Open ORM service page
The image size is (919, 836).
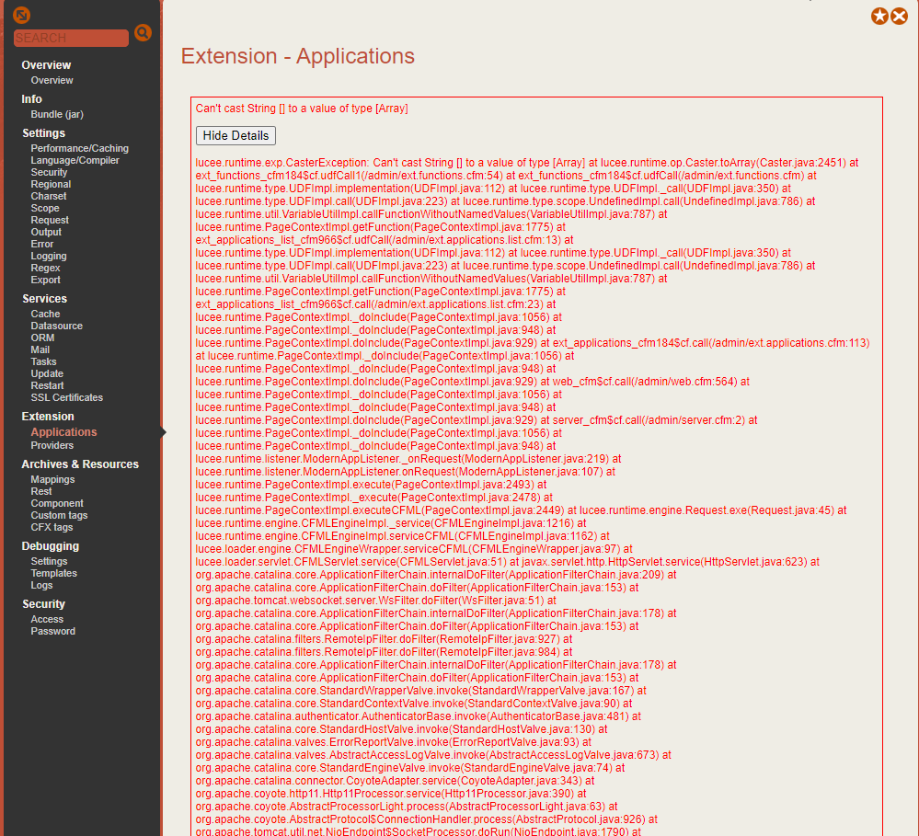(x=43, y=338)
